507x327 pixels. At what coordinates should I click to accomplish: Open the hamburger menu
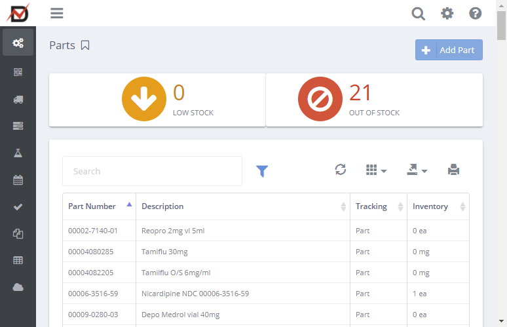pyautogui.click(x=56, y=13)
